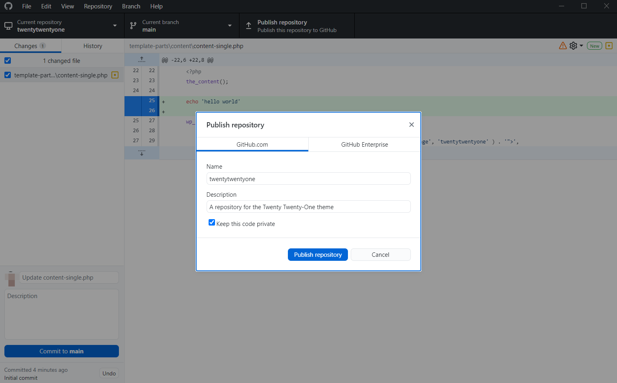The image size is (617, 383).
Task: Open the Repository menu
Action: click(x=98, y=6)
